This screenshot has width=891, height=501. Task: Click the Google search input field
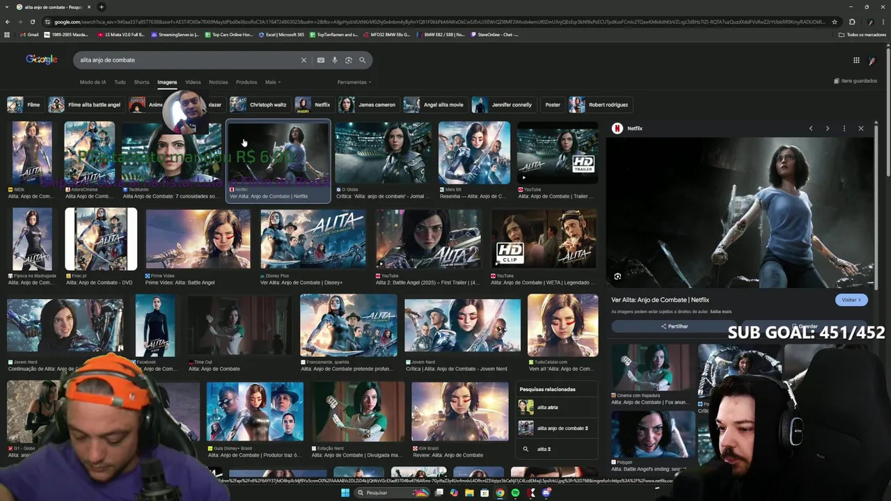point(188,60)
